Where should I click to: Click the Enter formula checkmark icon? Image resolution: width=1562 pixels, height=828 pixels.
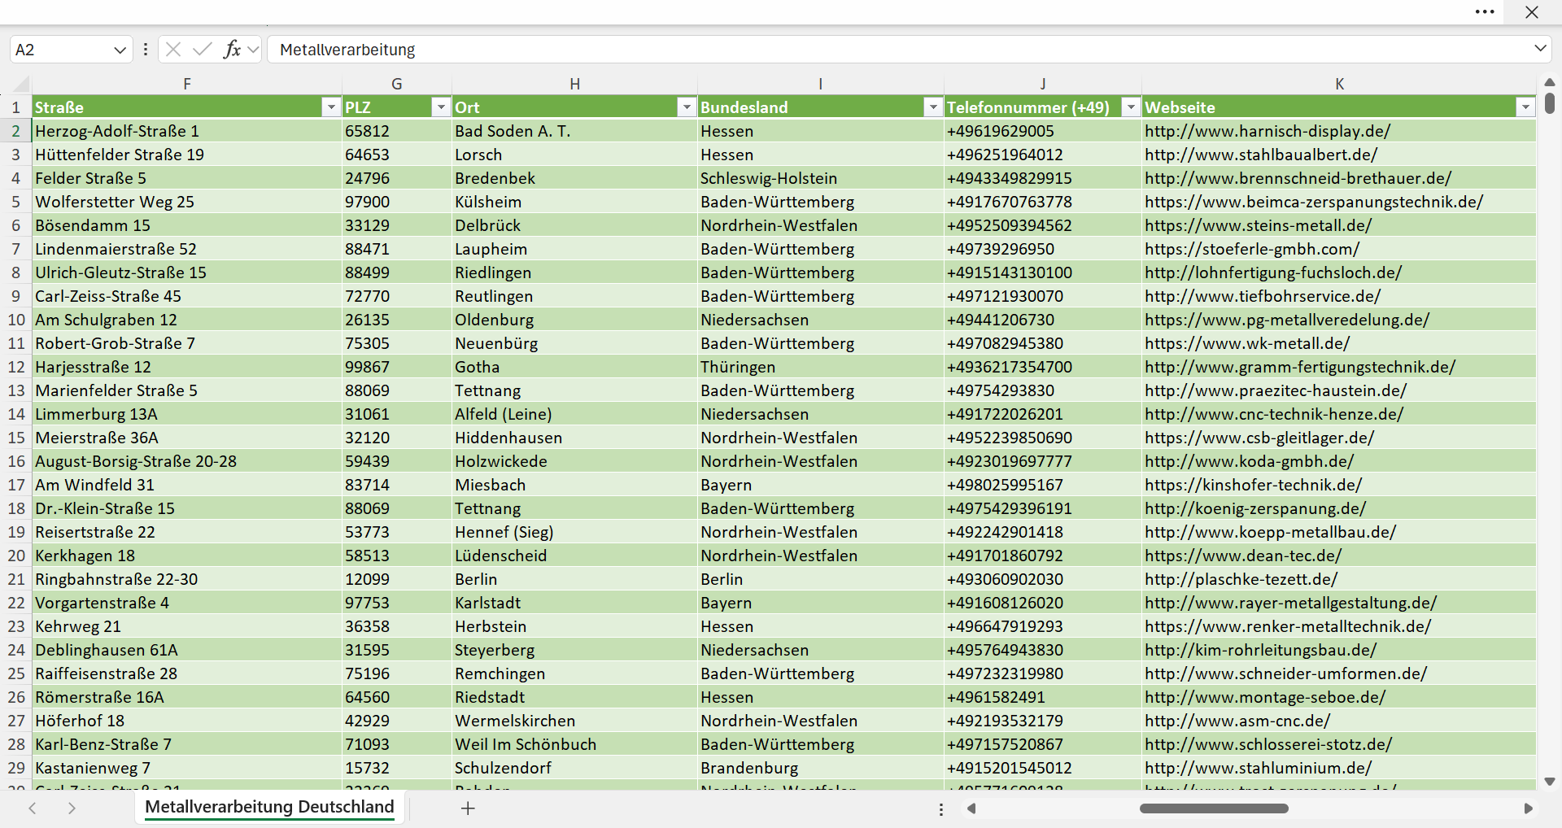point(202,50)
